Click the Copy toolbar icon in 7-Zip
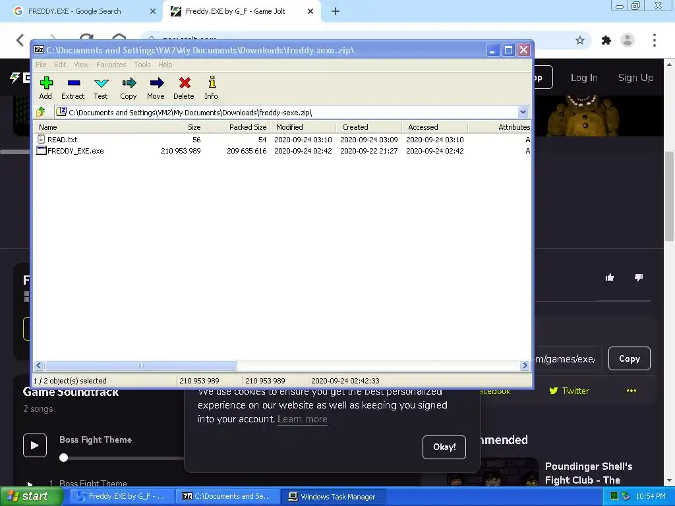675x506 pixels. pos(129,83)
